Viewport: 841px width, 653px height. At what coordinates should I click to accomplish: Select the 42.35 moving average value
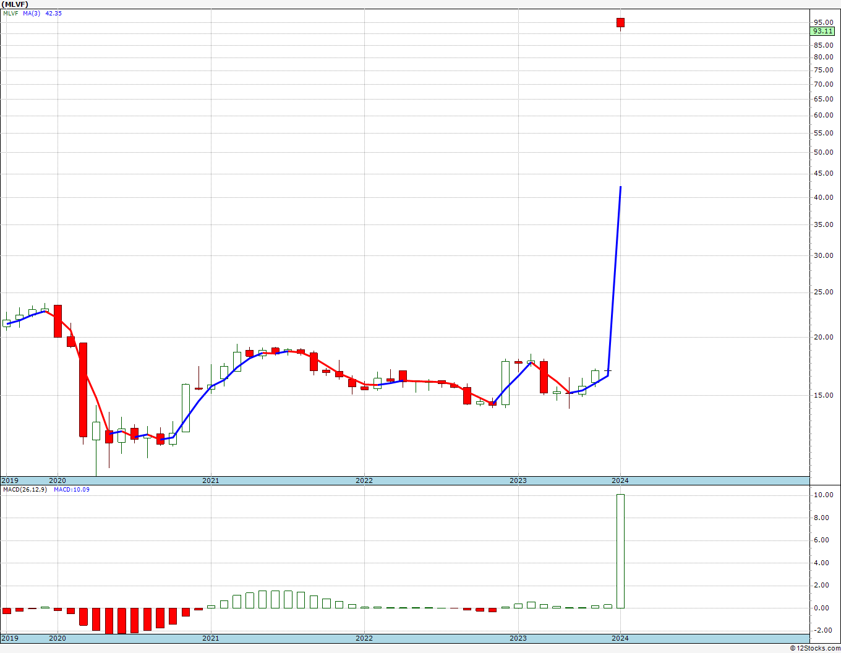54,13
